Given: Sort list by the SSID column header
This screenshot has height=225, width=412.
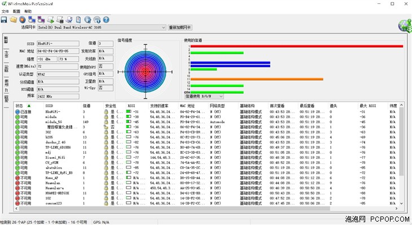Looking at the screenshot, I should [49, 106].
